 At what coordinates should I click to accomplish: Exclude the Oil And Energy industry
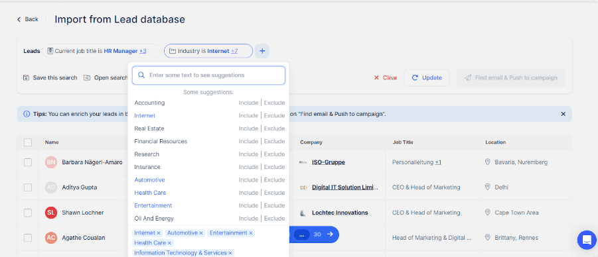pos(274,219)
